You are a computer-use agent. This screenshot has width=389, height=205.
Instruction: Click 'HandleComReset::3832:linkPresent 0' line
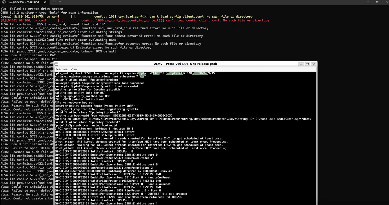[x=108, y=191]
